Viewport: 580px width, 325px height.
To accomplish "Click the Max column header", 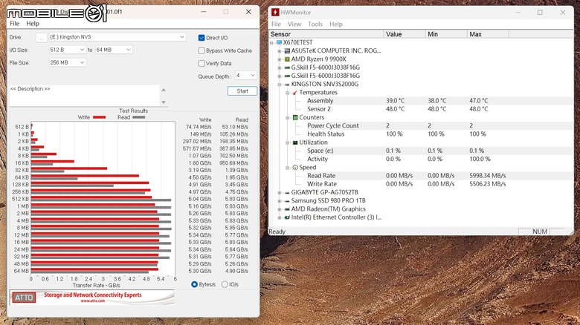I will 489,34.
